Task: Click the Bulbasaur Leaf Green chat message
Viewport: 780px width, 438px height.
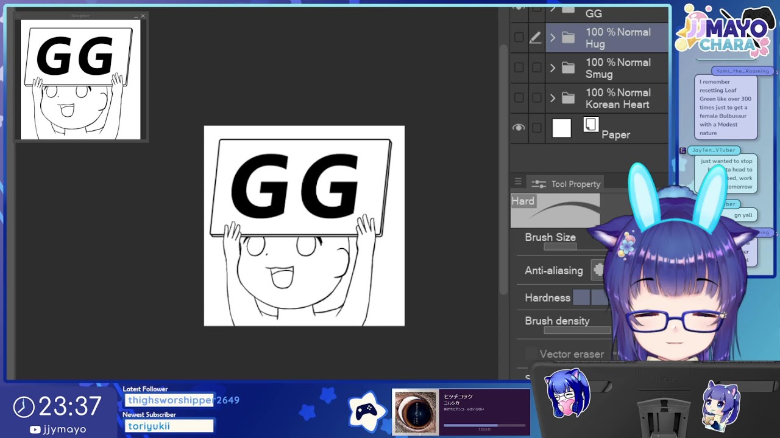Action: tap(725, 107)
